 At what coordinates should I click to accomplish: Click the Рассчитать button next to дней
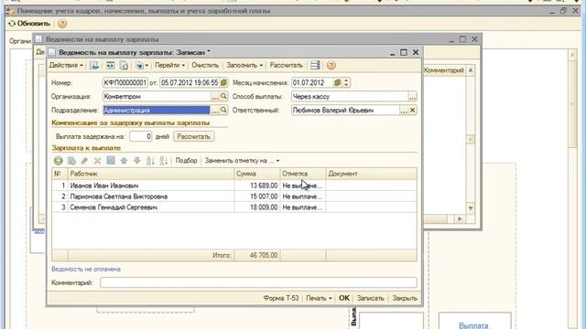click(x=193, y=136)
